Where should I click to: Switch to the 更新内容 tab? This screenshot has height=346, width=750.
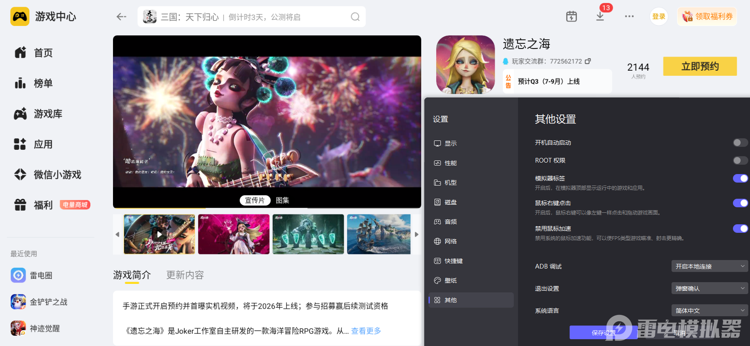pyautogui.click(x=185, y=275)
